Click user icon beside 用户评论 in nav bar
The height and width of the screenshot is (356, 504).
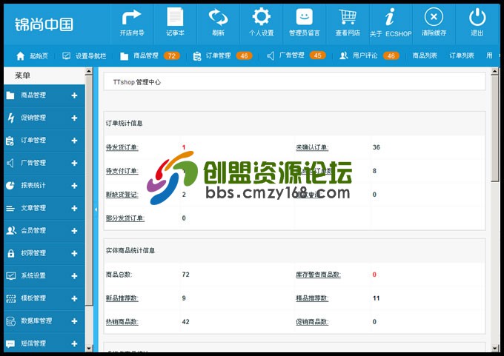pyautogui.click(x=344, y=56)
